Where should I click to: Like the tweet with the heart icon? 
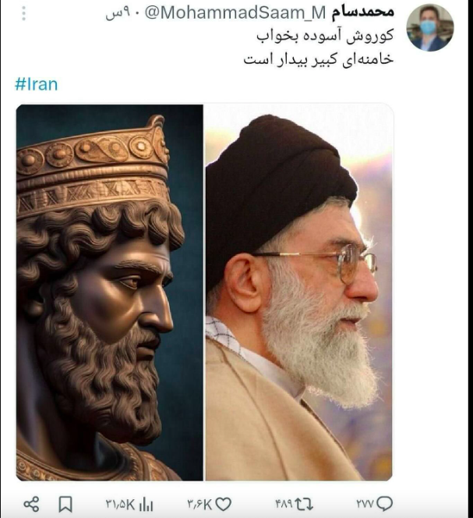point(224,504)
